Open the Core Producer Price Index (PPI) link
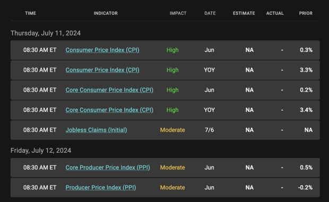 pyautogui.click(x=108, y=168)
